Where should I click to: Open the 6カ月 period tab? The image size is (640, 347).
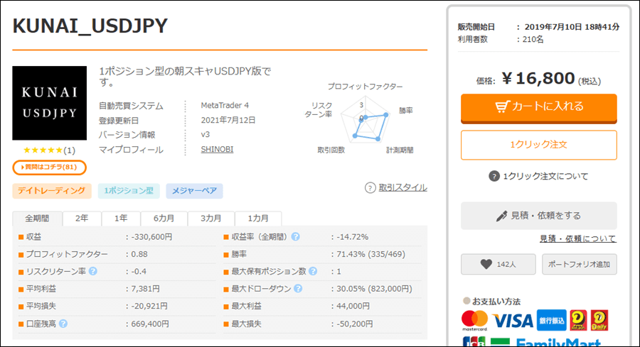[x=164, y=219]
